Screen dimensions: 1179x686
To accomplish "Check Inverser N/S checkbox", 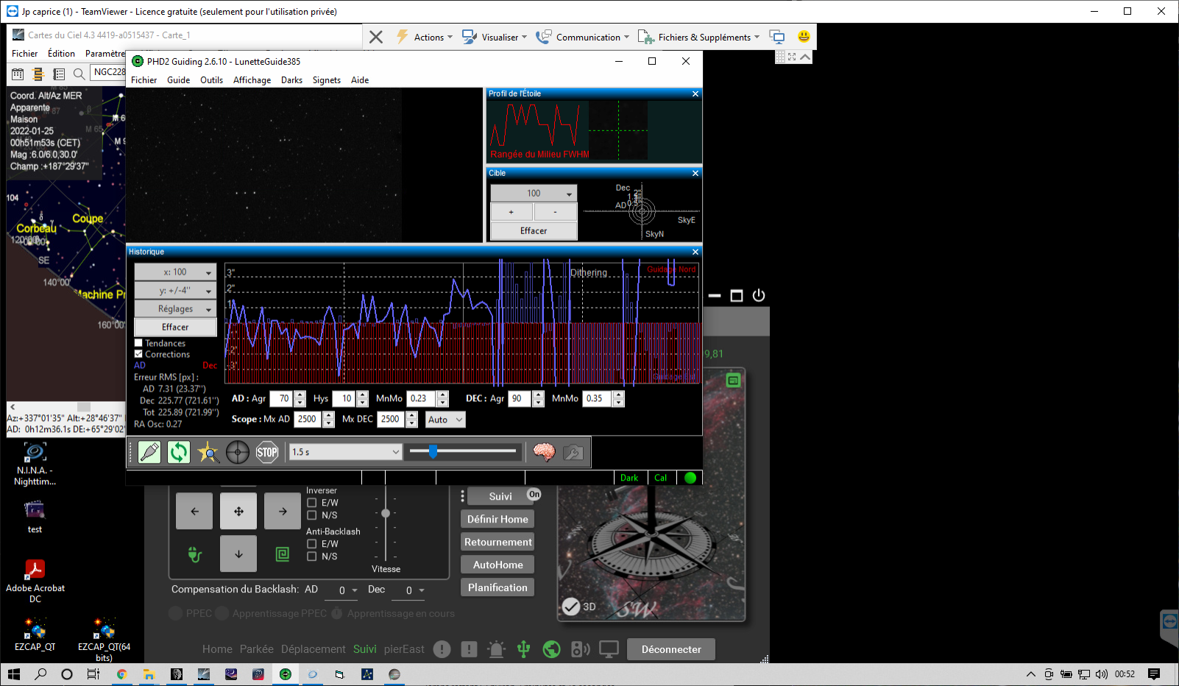I will (x=311, y=515).
